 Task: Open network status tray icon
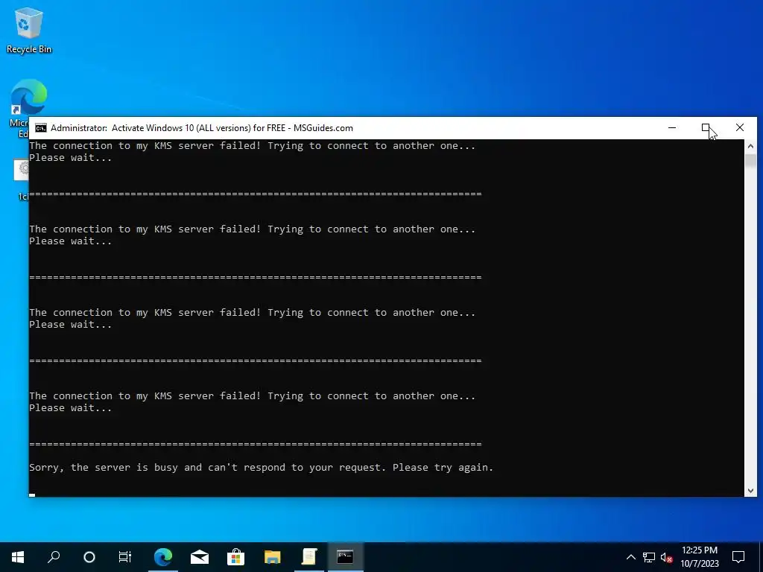click(x=649, y=557)
